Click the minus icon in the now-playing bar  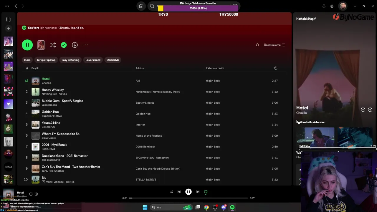(31, 194)
